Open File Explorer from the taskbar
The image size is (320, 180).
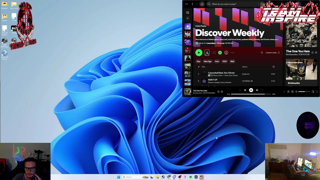coord(157,177)
